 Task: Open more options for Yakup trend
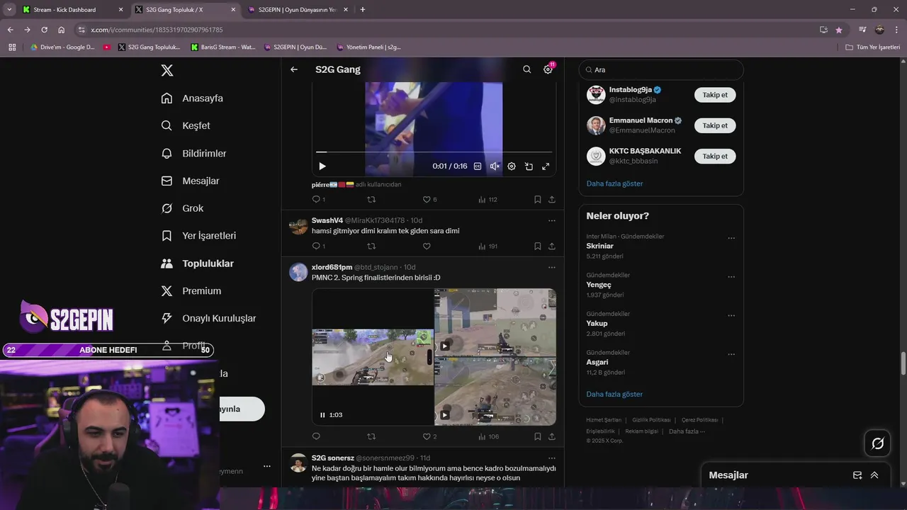pos(731,315)
